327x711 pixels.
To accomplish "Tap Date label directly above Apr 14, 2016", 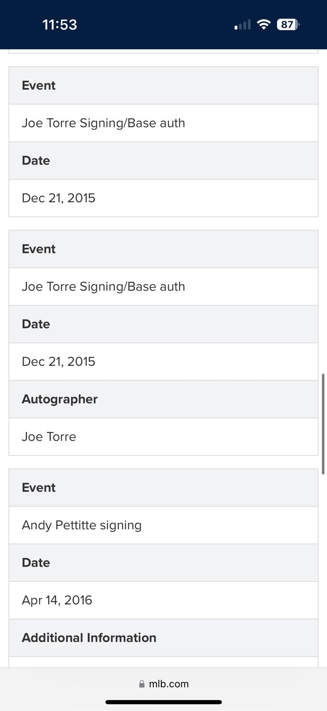I will coord(36,563).
